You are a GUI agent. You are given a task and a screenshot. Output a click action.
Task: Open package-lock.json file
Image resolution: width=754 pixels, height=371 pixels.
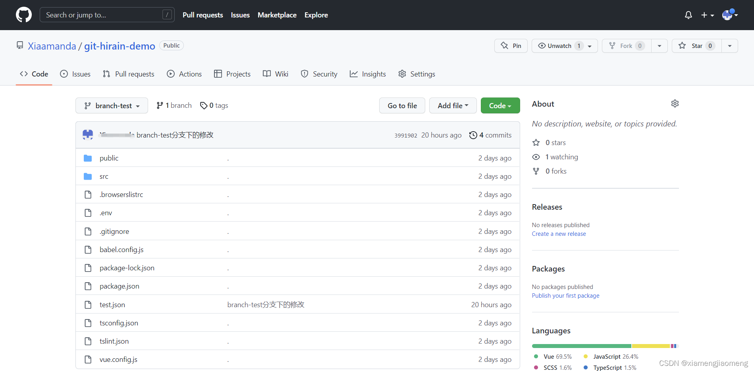click(x=127, y=268)
